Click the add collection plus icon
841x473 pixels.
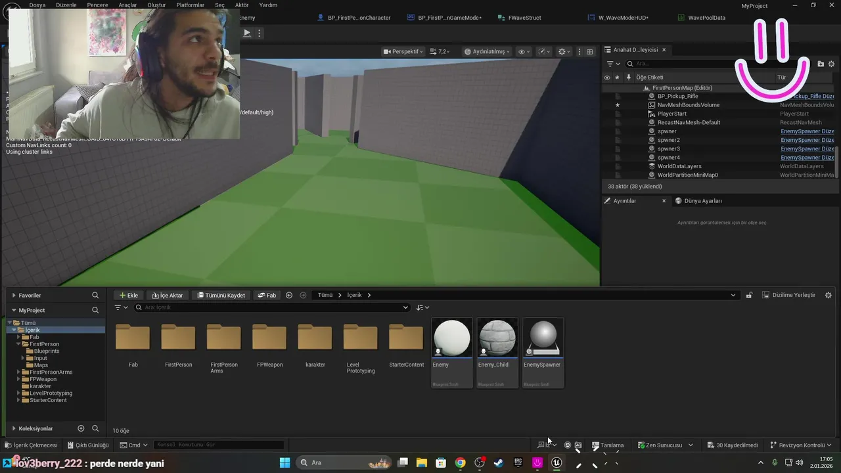81,428
